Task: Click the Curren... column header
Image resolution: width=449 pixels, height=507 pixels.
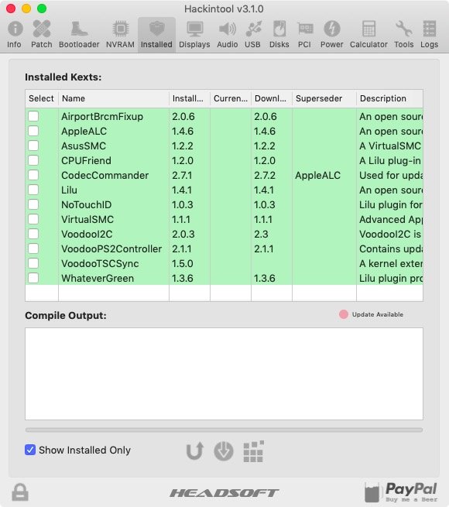Action: pyautogui.click(x=231, y=98)
